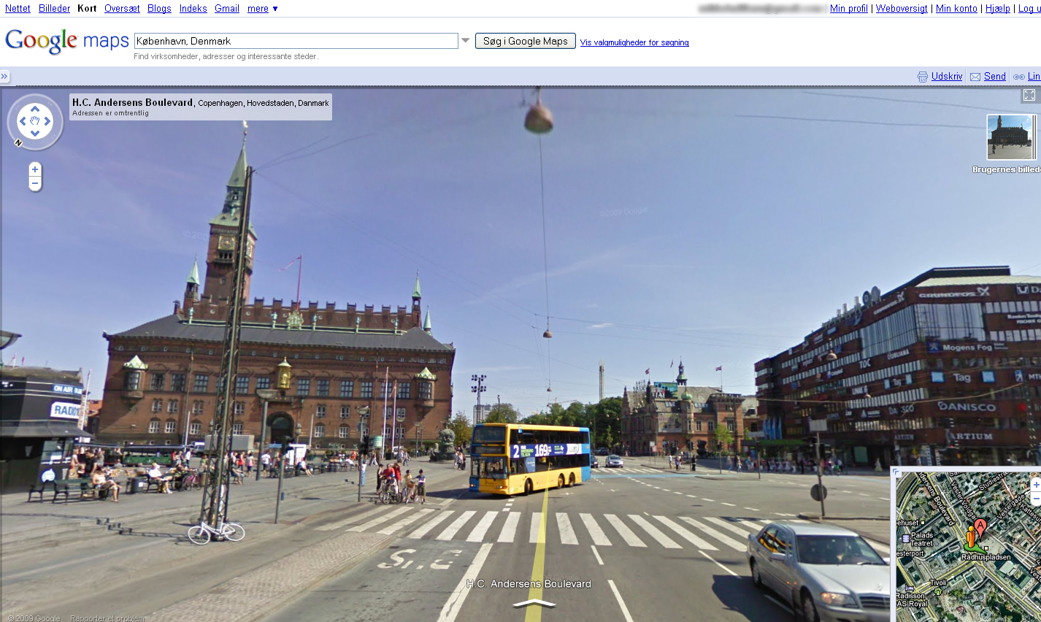The width and height of the screenshot is (1041, 622).
Task: Select the Kort tab
Action: [87, 9]
